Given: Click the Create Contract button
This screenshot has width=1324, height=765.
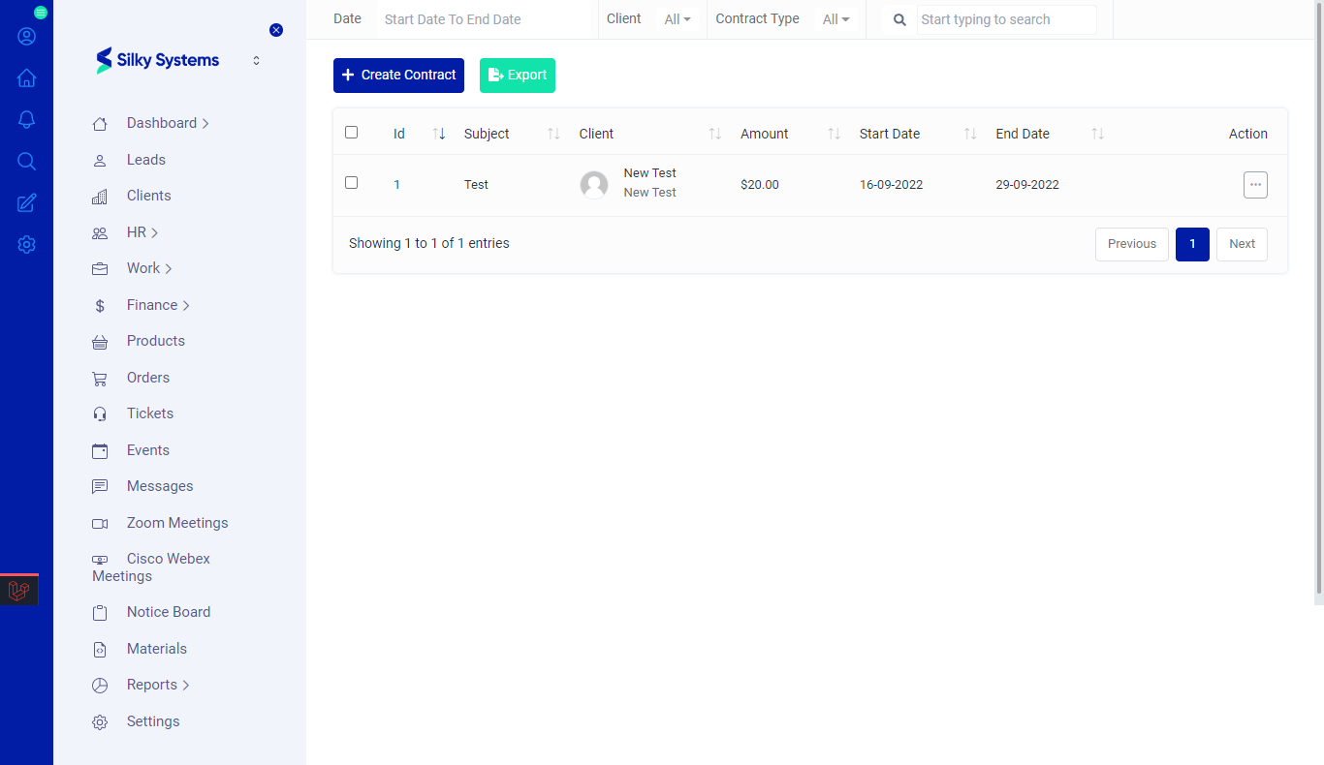Looking at the screenshot, I should coord(398,76).
